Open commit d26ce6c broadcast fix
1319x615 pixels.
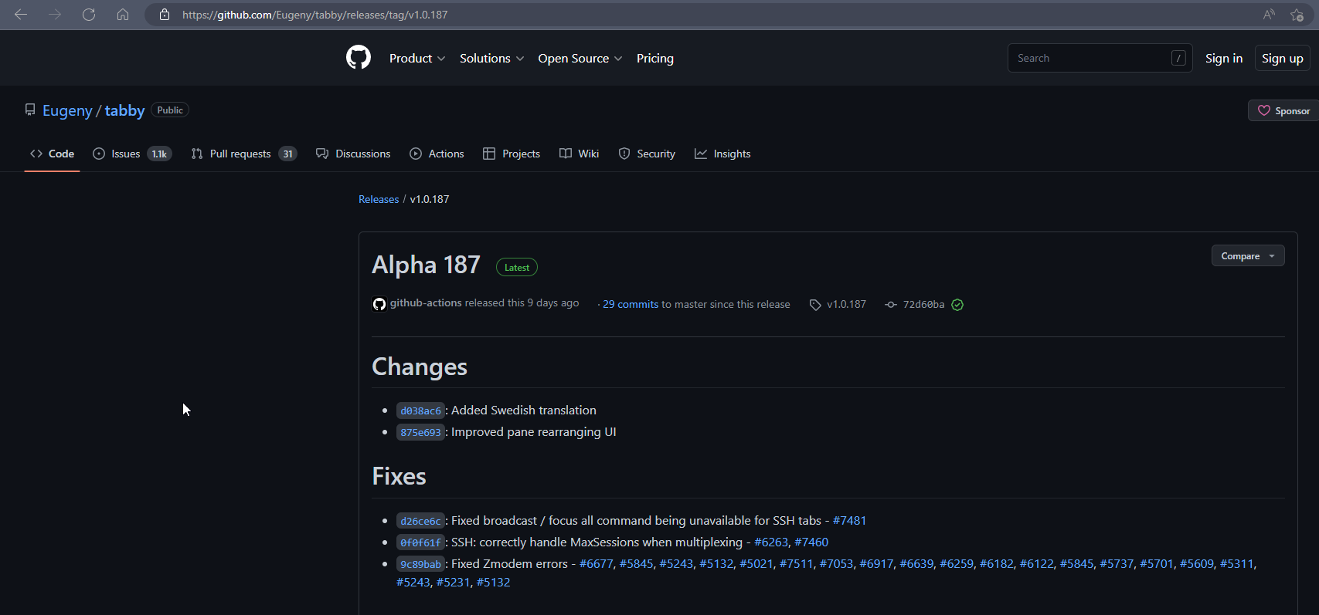(420, 521)
